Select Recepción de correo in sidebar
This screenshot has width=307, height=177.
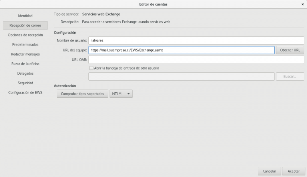click(x=25, y=25)
